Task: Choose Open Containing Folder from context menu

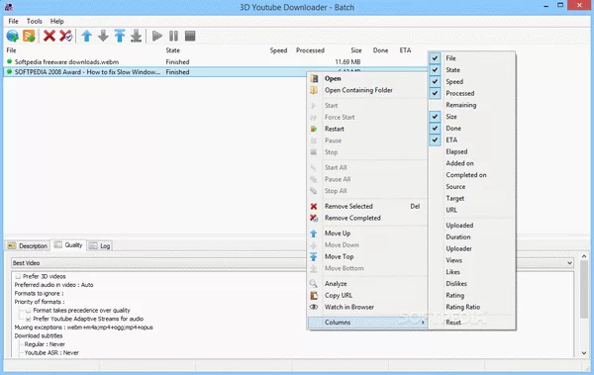Action: point(358,90)
